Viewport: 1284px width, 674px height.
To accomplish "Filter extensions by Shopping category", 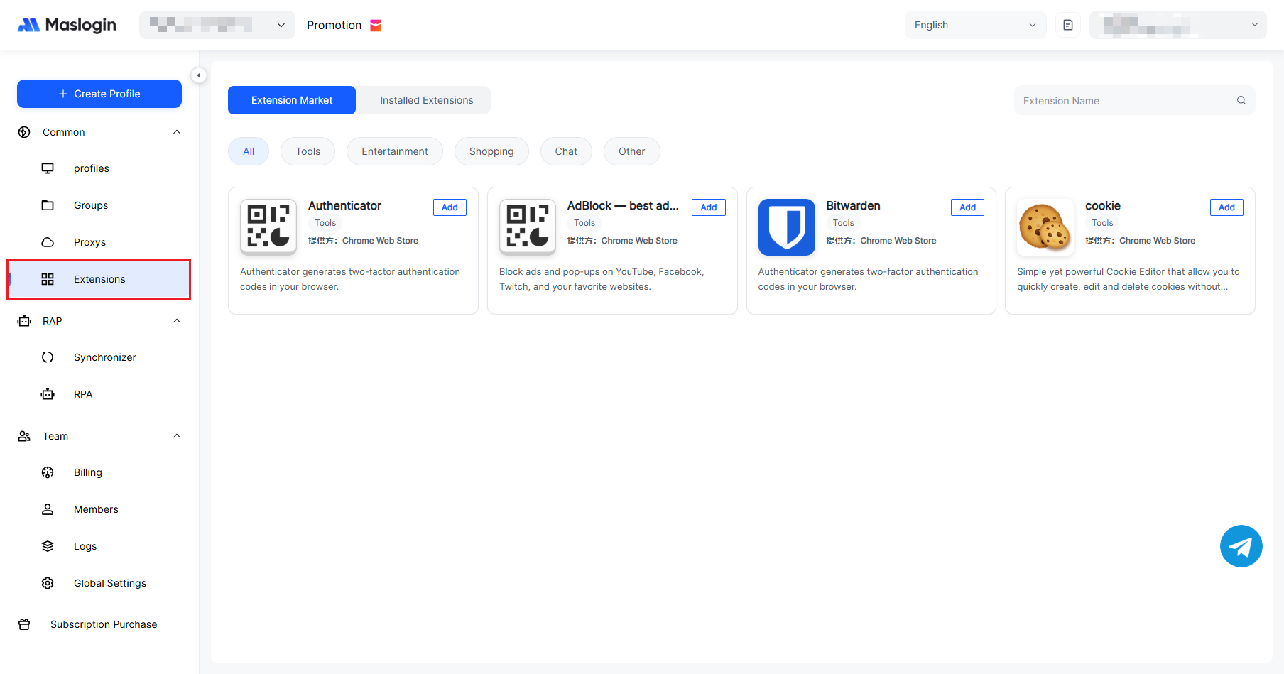I will tap(491, 151).
